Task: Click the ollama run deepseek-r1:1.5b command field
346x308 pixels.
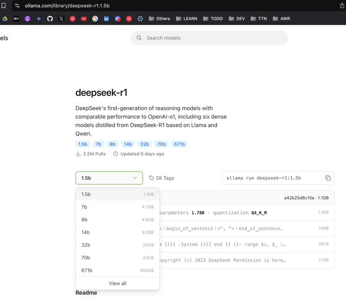Action: click(x=272, y=178)
